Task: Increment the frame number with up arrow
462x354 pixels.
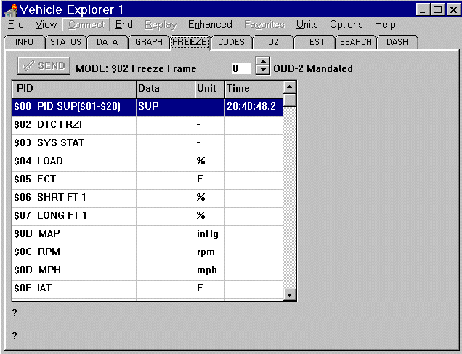Action: coord(262,64)
